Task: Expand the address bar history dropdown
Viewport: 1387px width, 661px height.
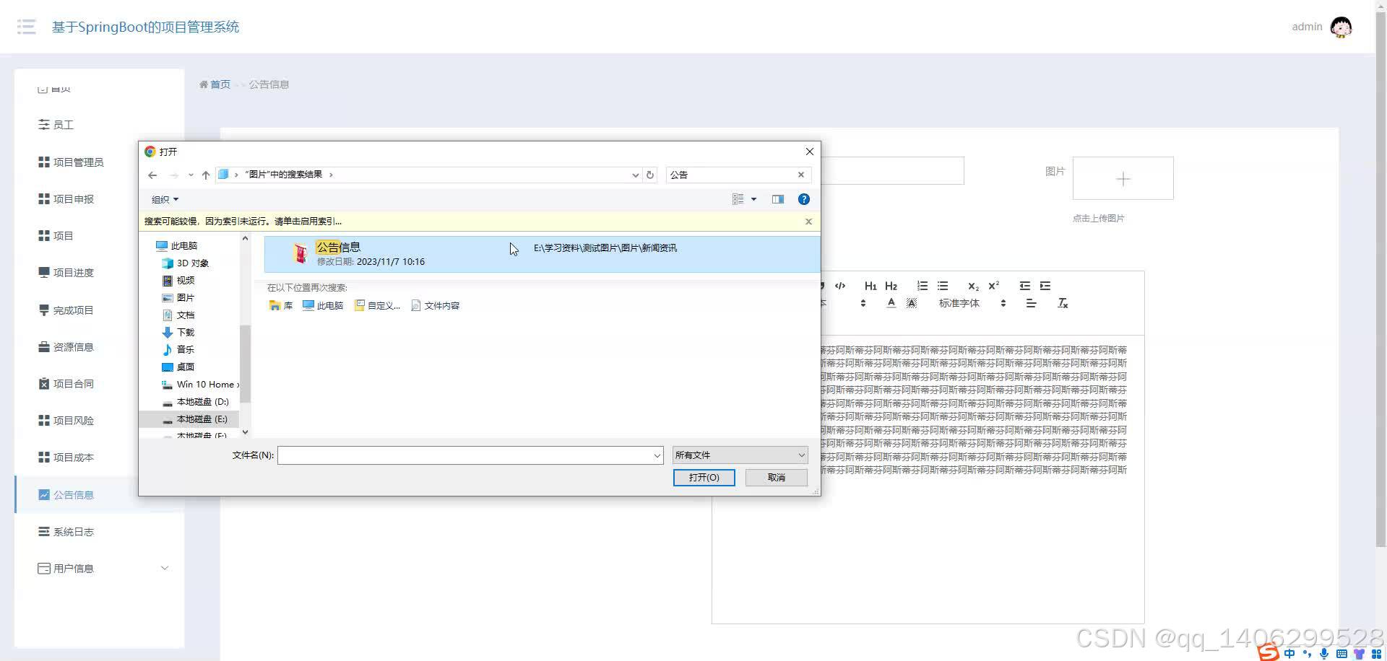Action: click(635, 175)
